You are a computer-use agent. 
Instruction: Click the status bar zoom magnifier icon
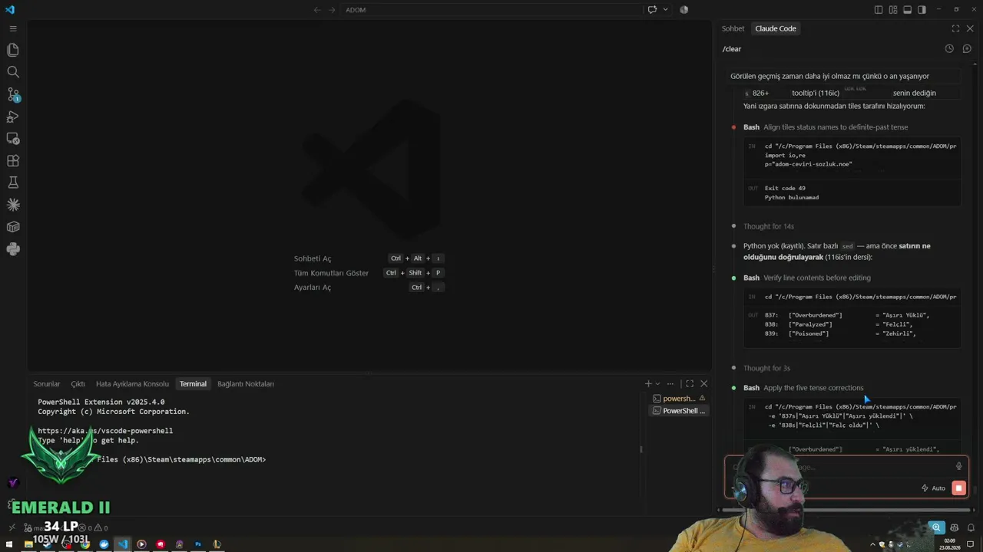pos(936,527)
